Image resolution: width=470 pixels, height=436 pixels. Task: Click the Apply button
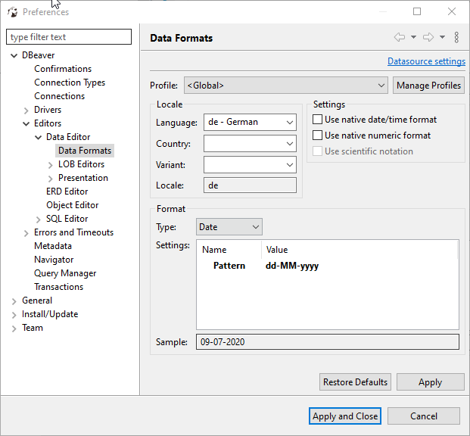coord(431,382)
